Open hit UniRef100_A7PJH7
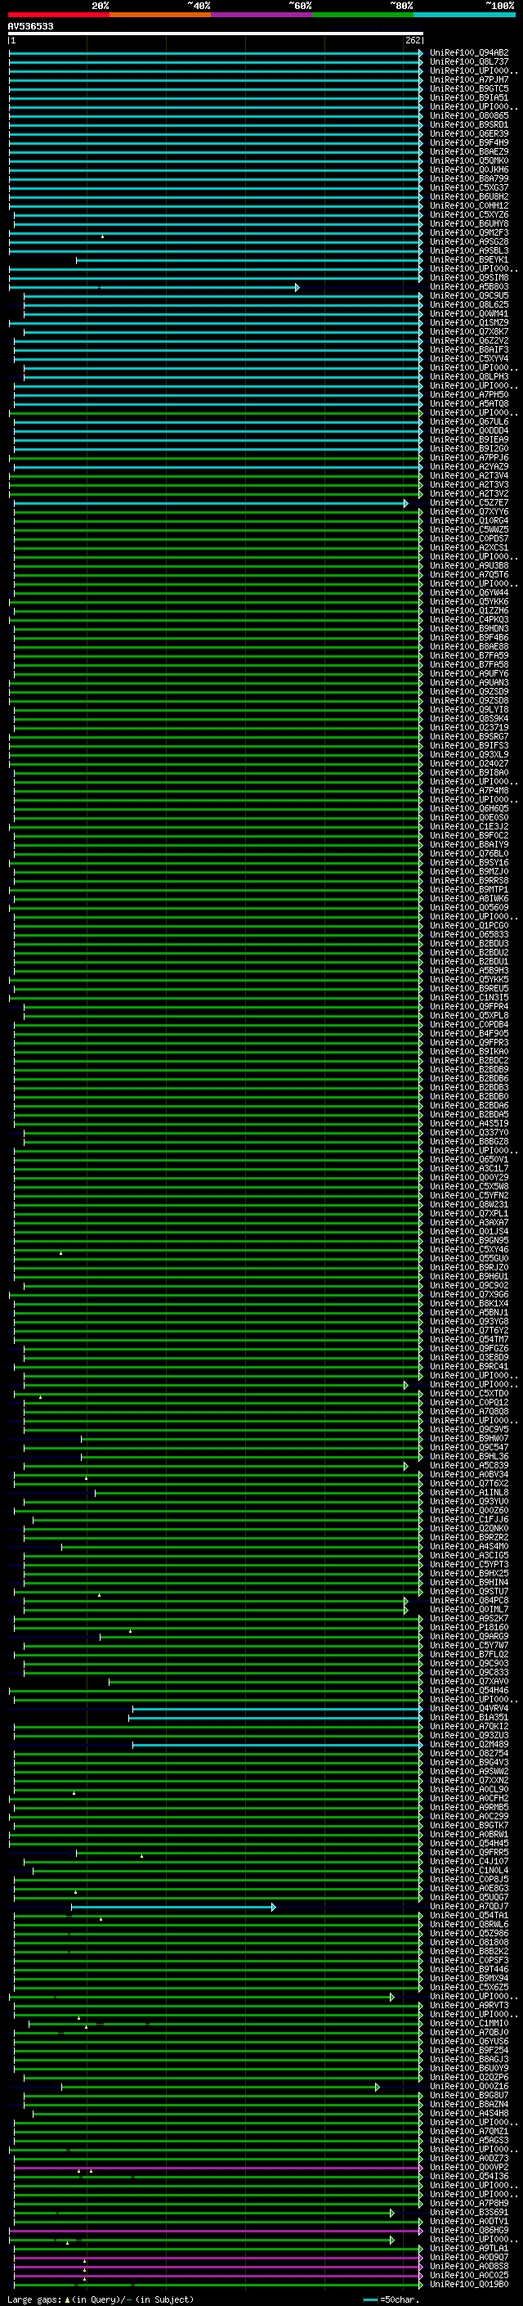 (x=469, y=79)
